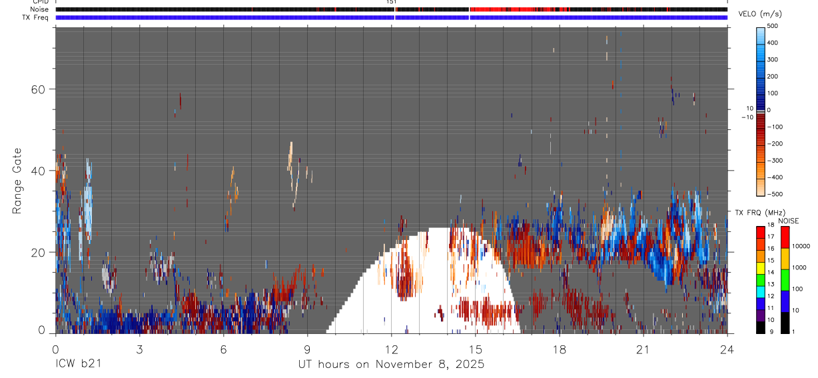Click the TX FRQ (MHz) color scale
The width and height of the screenshot is (818, 378).
760,280
